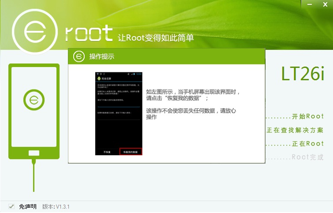Close the eRoot window
This screenshot has height=213, width=333.
coord(325,4)
